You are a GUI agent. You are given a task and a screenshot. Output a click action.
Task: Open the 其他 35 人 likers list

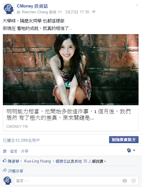[83, 161]
